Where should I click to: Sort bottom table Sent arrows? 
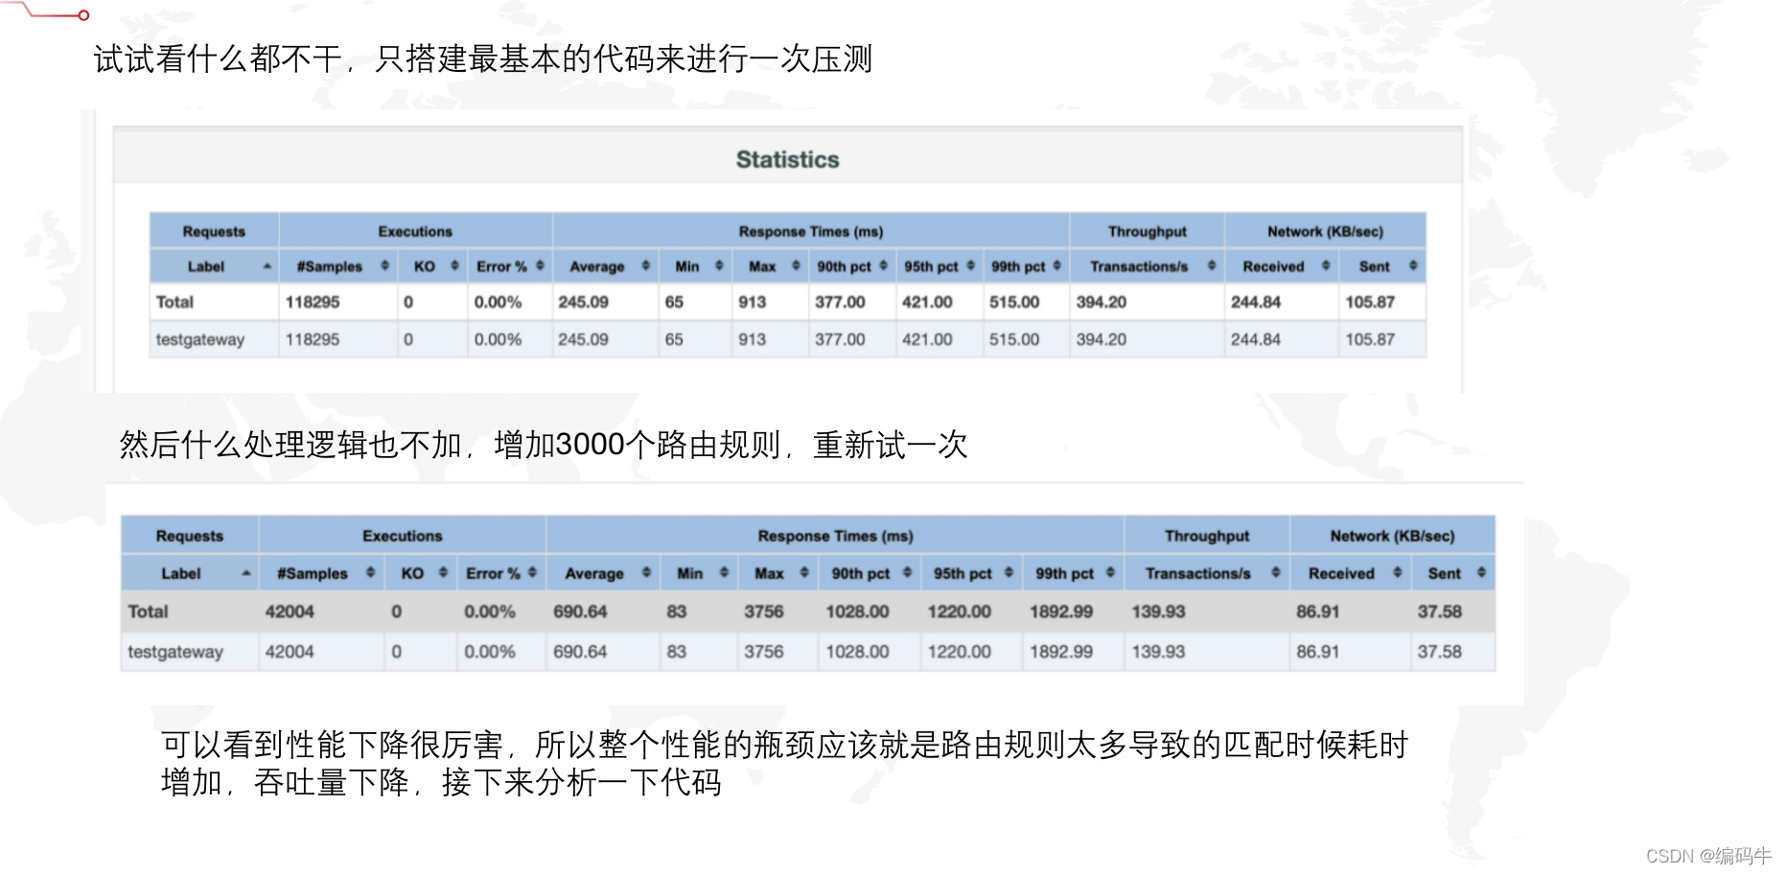click(1481, 573)
